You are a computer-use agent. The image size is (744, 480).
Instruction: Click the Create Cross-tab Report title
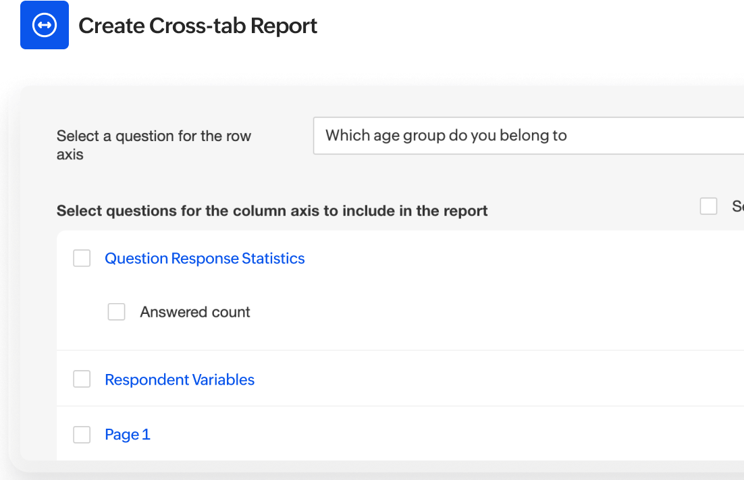point(198,25)
